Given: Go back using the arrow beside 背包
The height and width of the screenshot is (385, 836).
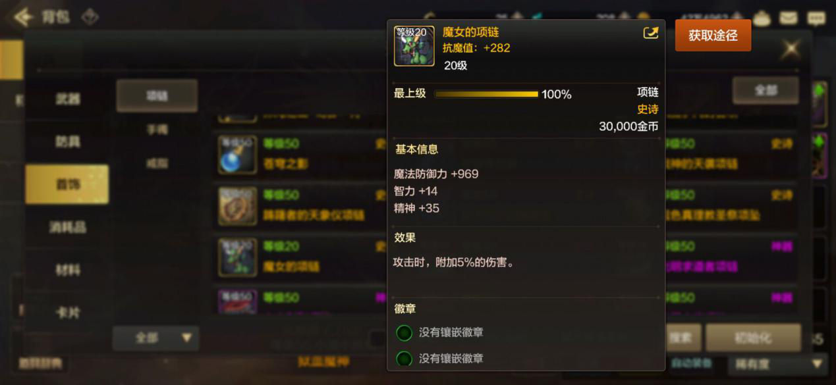Looking at the screenshot, I should point(24,16).
